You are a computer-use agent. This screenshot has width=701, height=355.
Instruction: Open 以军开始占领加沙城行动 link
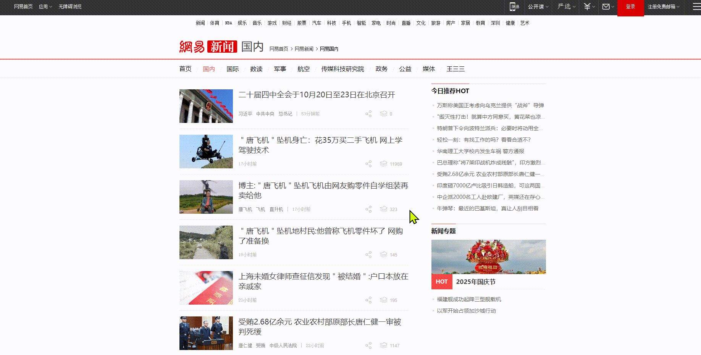point(466,311)
